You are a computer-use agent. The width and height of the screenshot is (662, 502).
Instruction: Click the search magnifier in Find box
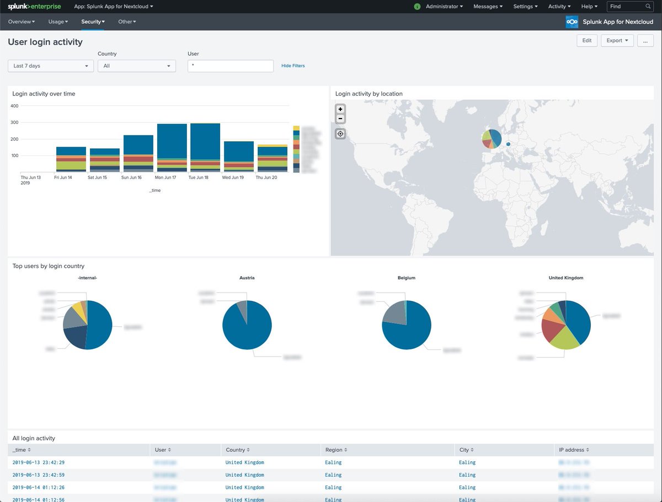tap(648, 7)
